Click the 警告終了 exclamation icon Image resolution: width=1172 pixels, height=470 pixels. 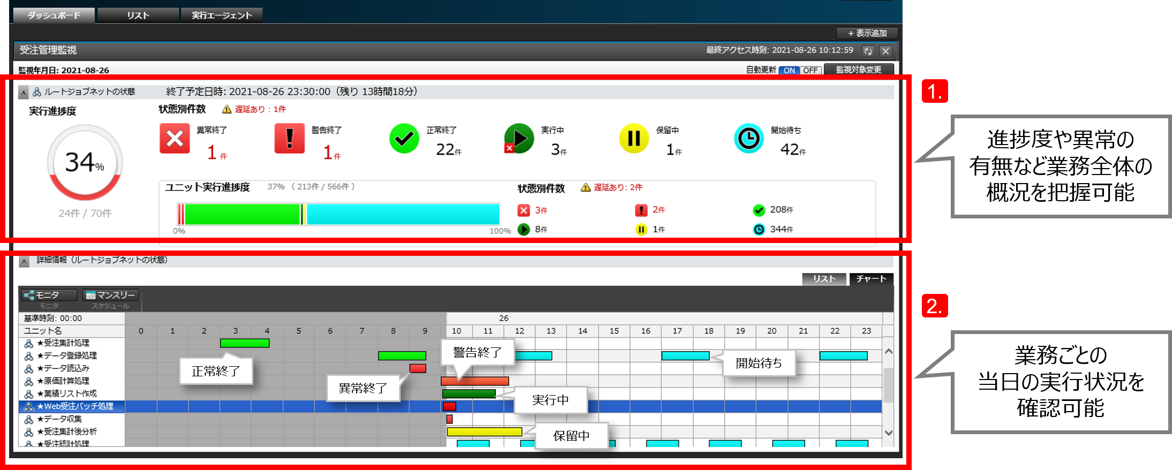point(289,139)
